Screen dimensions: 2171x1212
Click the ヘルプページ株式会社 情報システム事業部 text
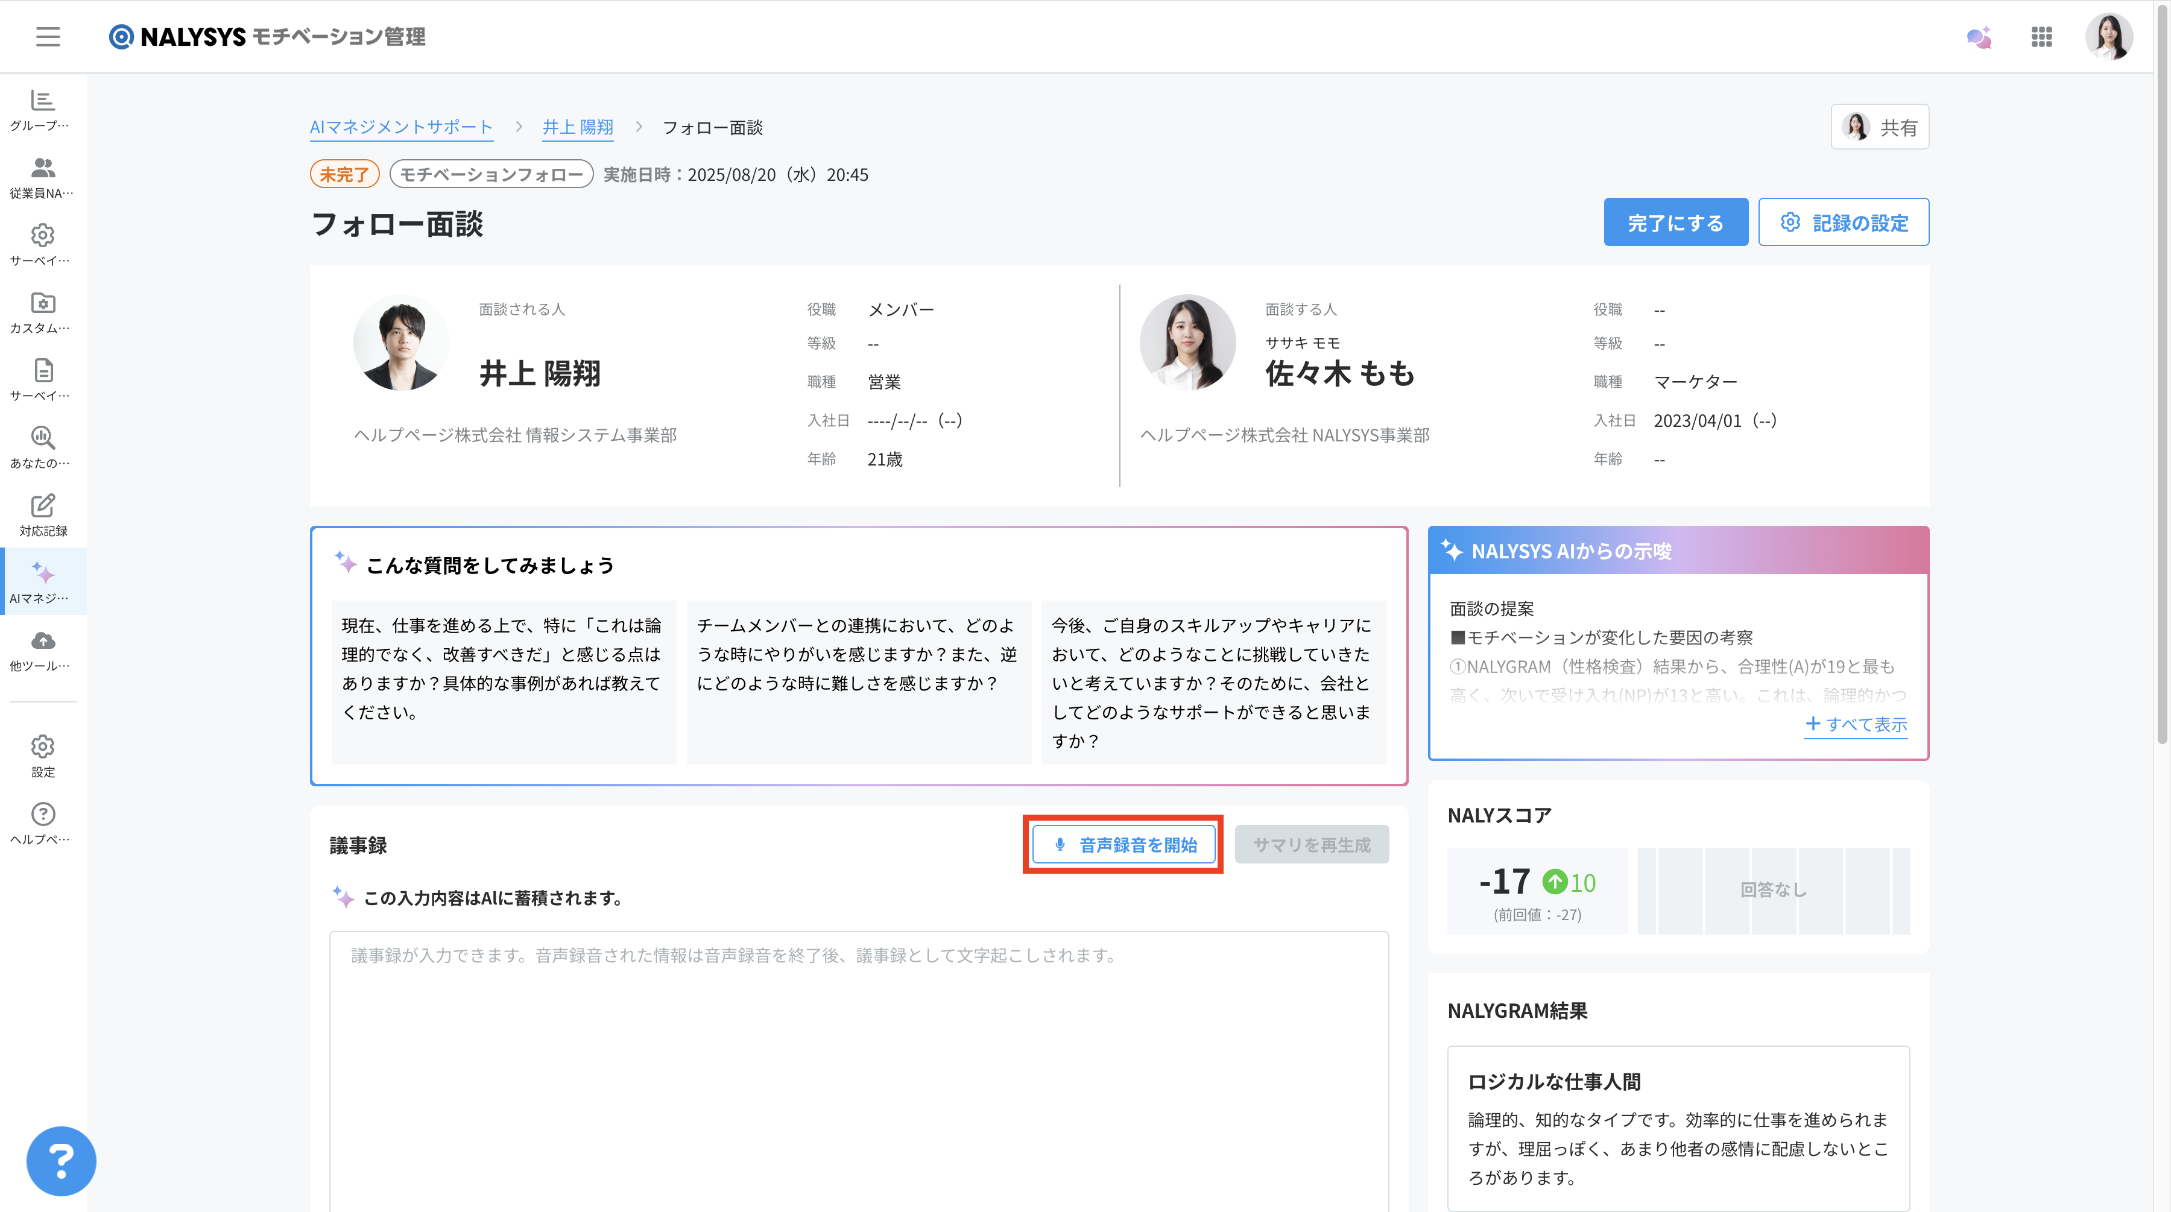[515, 435]
